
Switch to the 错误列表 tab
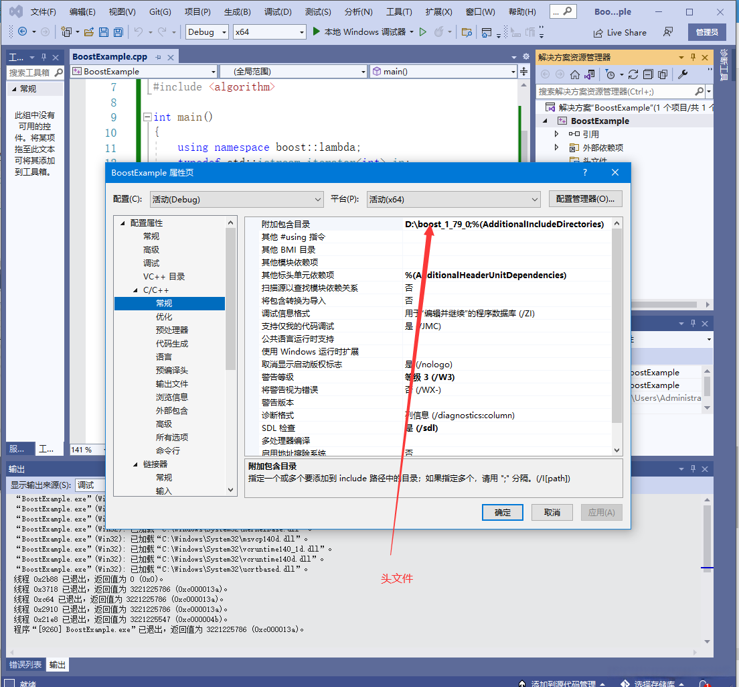pyautogui.click(x=25, y=665)
